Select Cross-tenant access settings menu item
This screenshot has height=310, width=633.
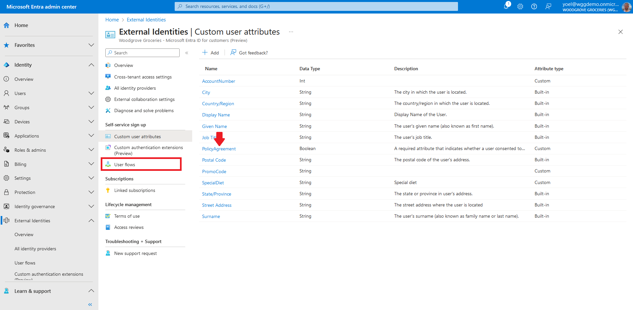click(143, 77)
